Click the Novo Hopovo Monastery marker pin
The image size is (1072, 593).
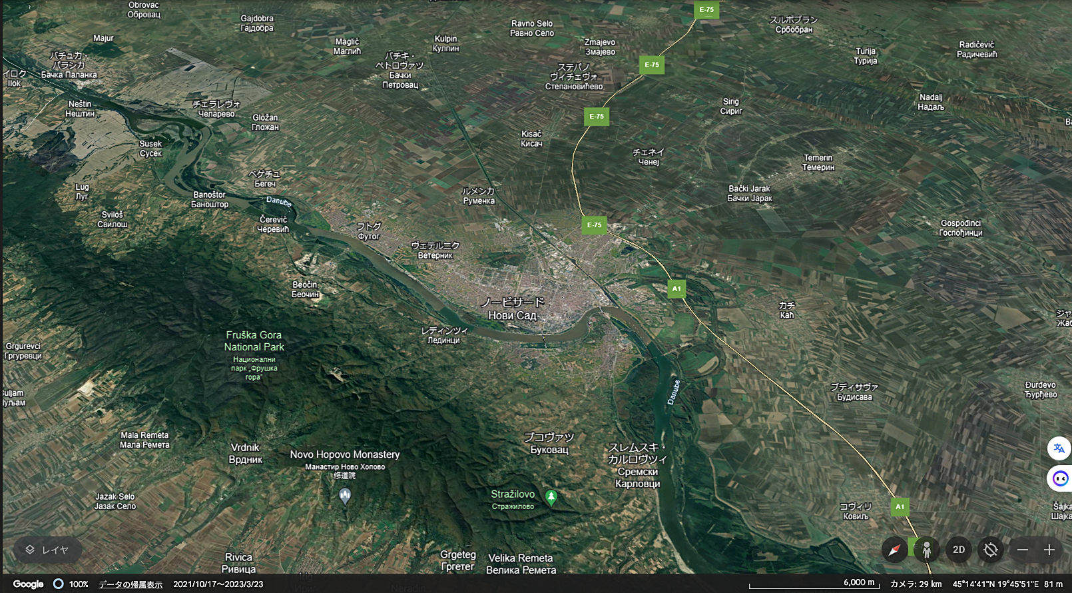(345, 496)
